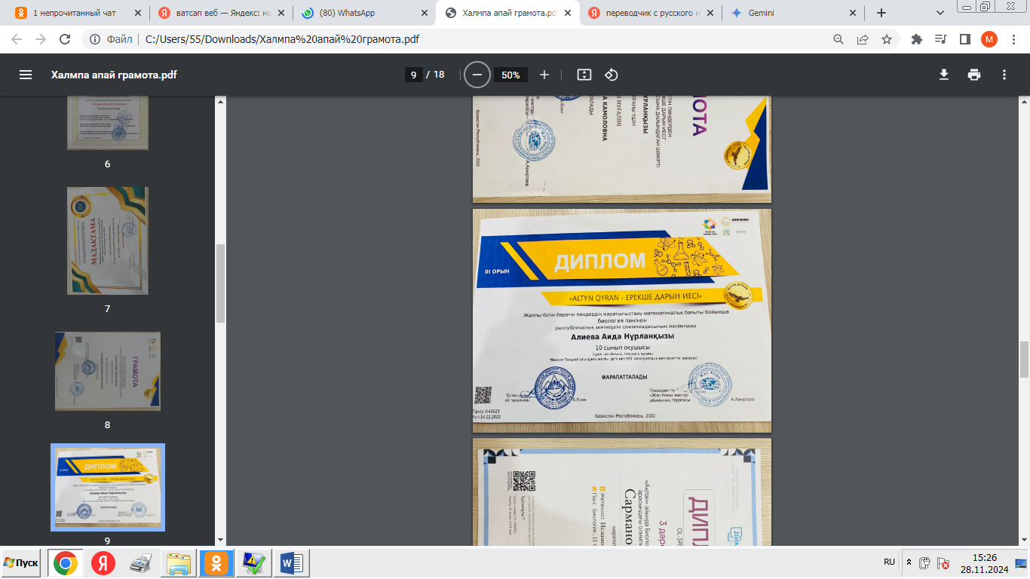1030x579 pixels.
Task: Click the sidebar scrollbar down arrow
Action: tap(221, 540)
